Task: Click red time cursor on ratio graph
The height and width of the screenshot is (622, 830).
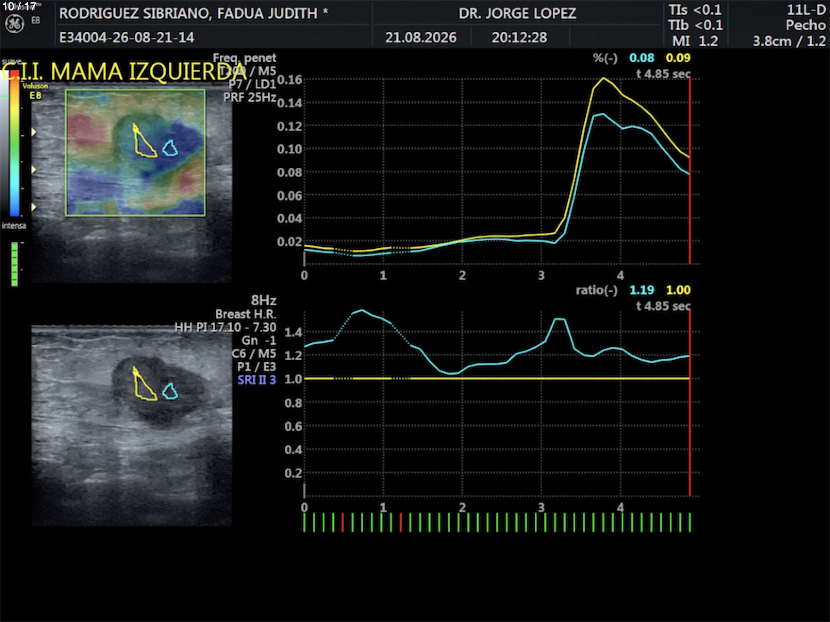Action: click(689, 403)
